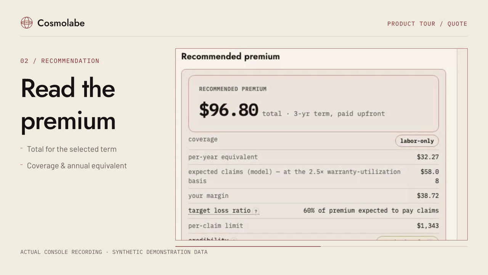
Task: Click the recording progress bar
Action: (321, 246)
